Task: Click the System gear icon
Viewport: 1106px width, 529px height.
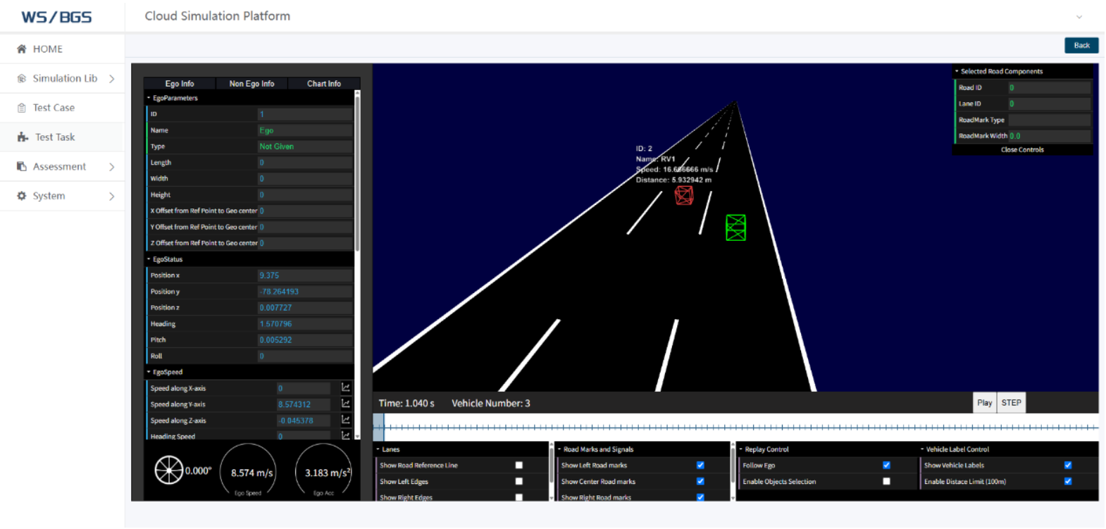Action: point(22,196)
